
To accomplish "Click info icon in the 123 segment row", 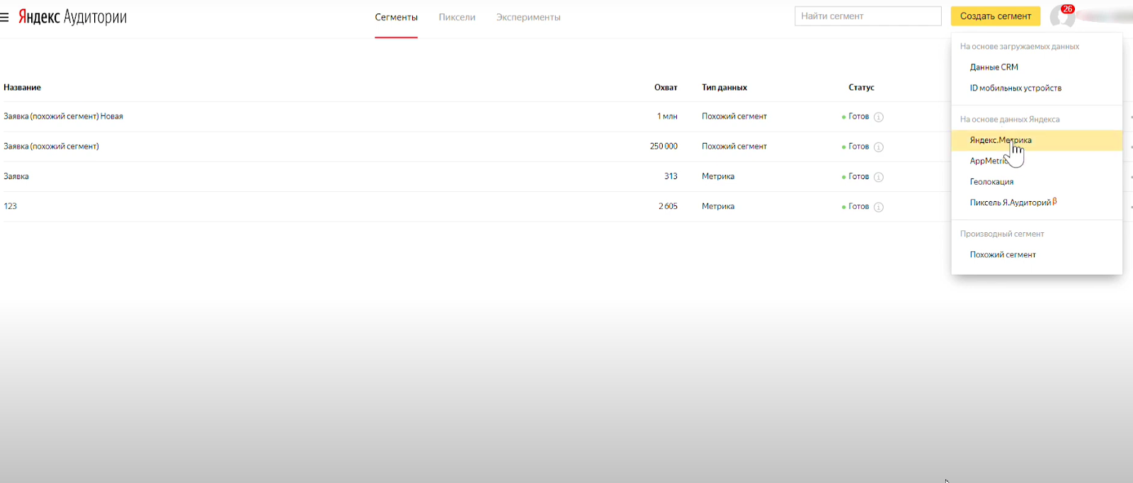I will [879, 207].
